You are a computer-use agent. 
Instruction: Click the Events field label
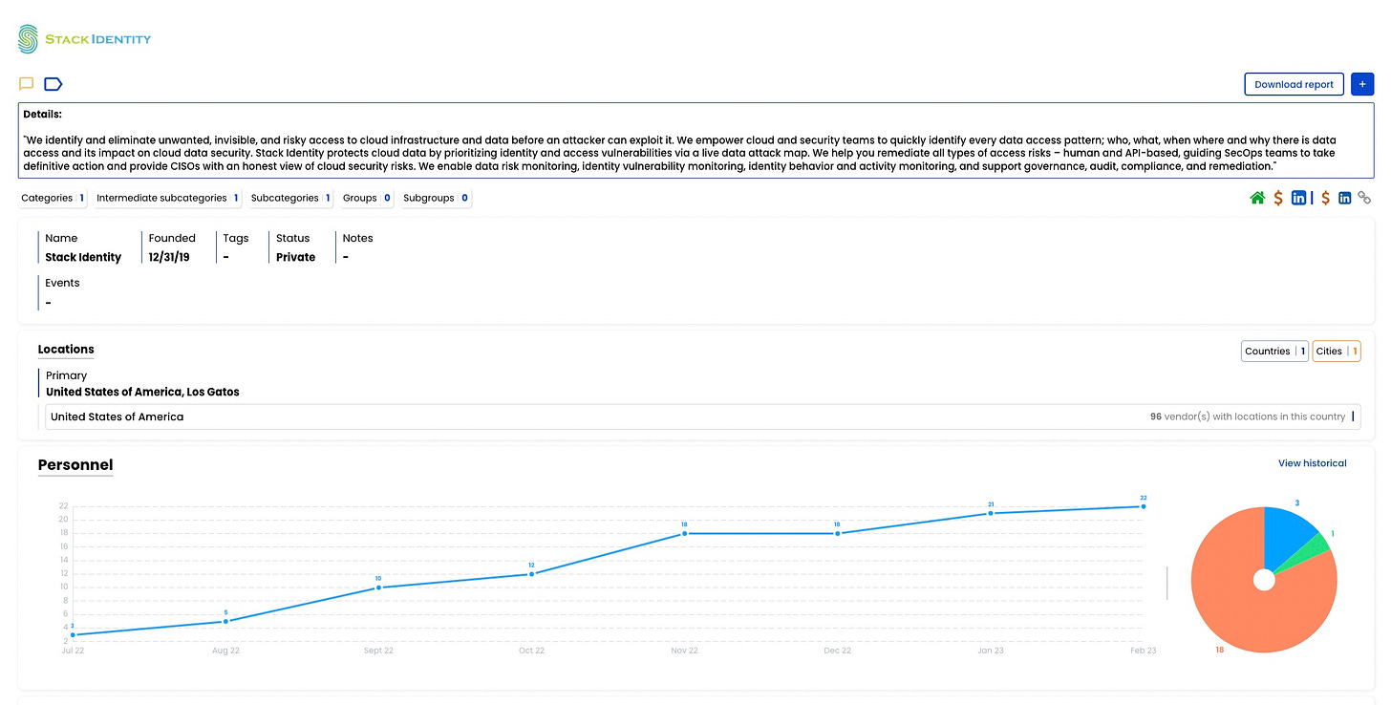pyautogui.click(x=62, y=283)
